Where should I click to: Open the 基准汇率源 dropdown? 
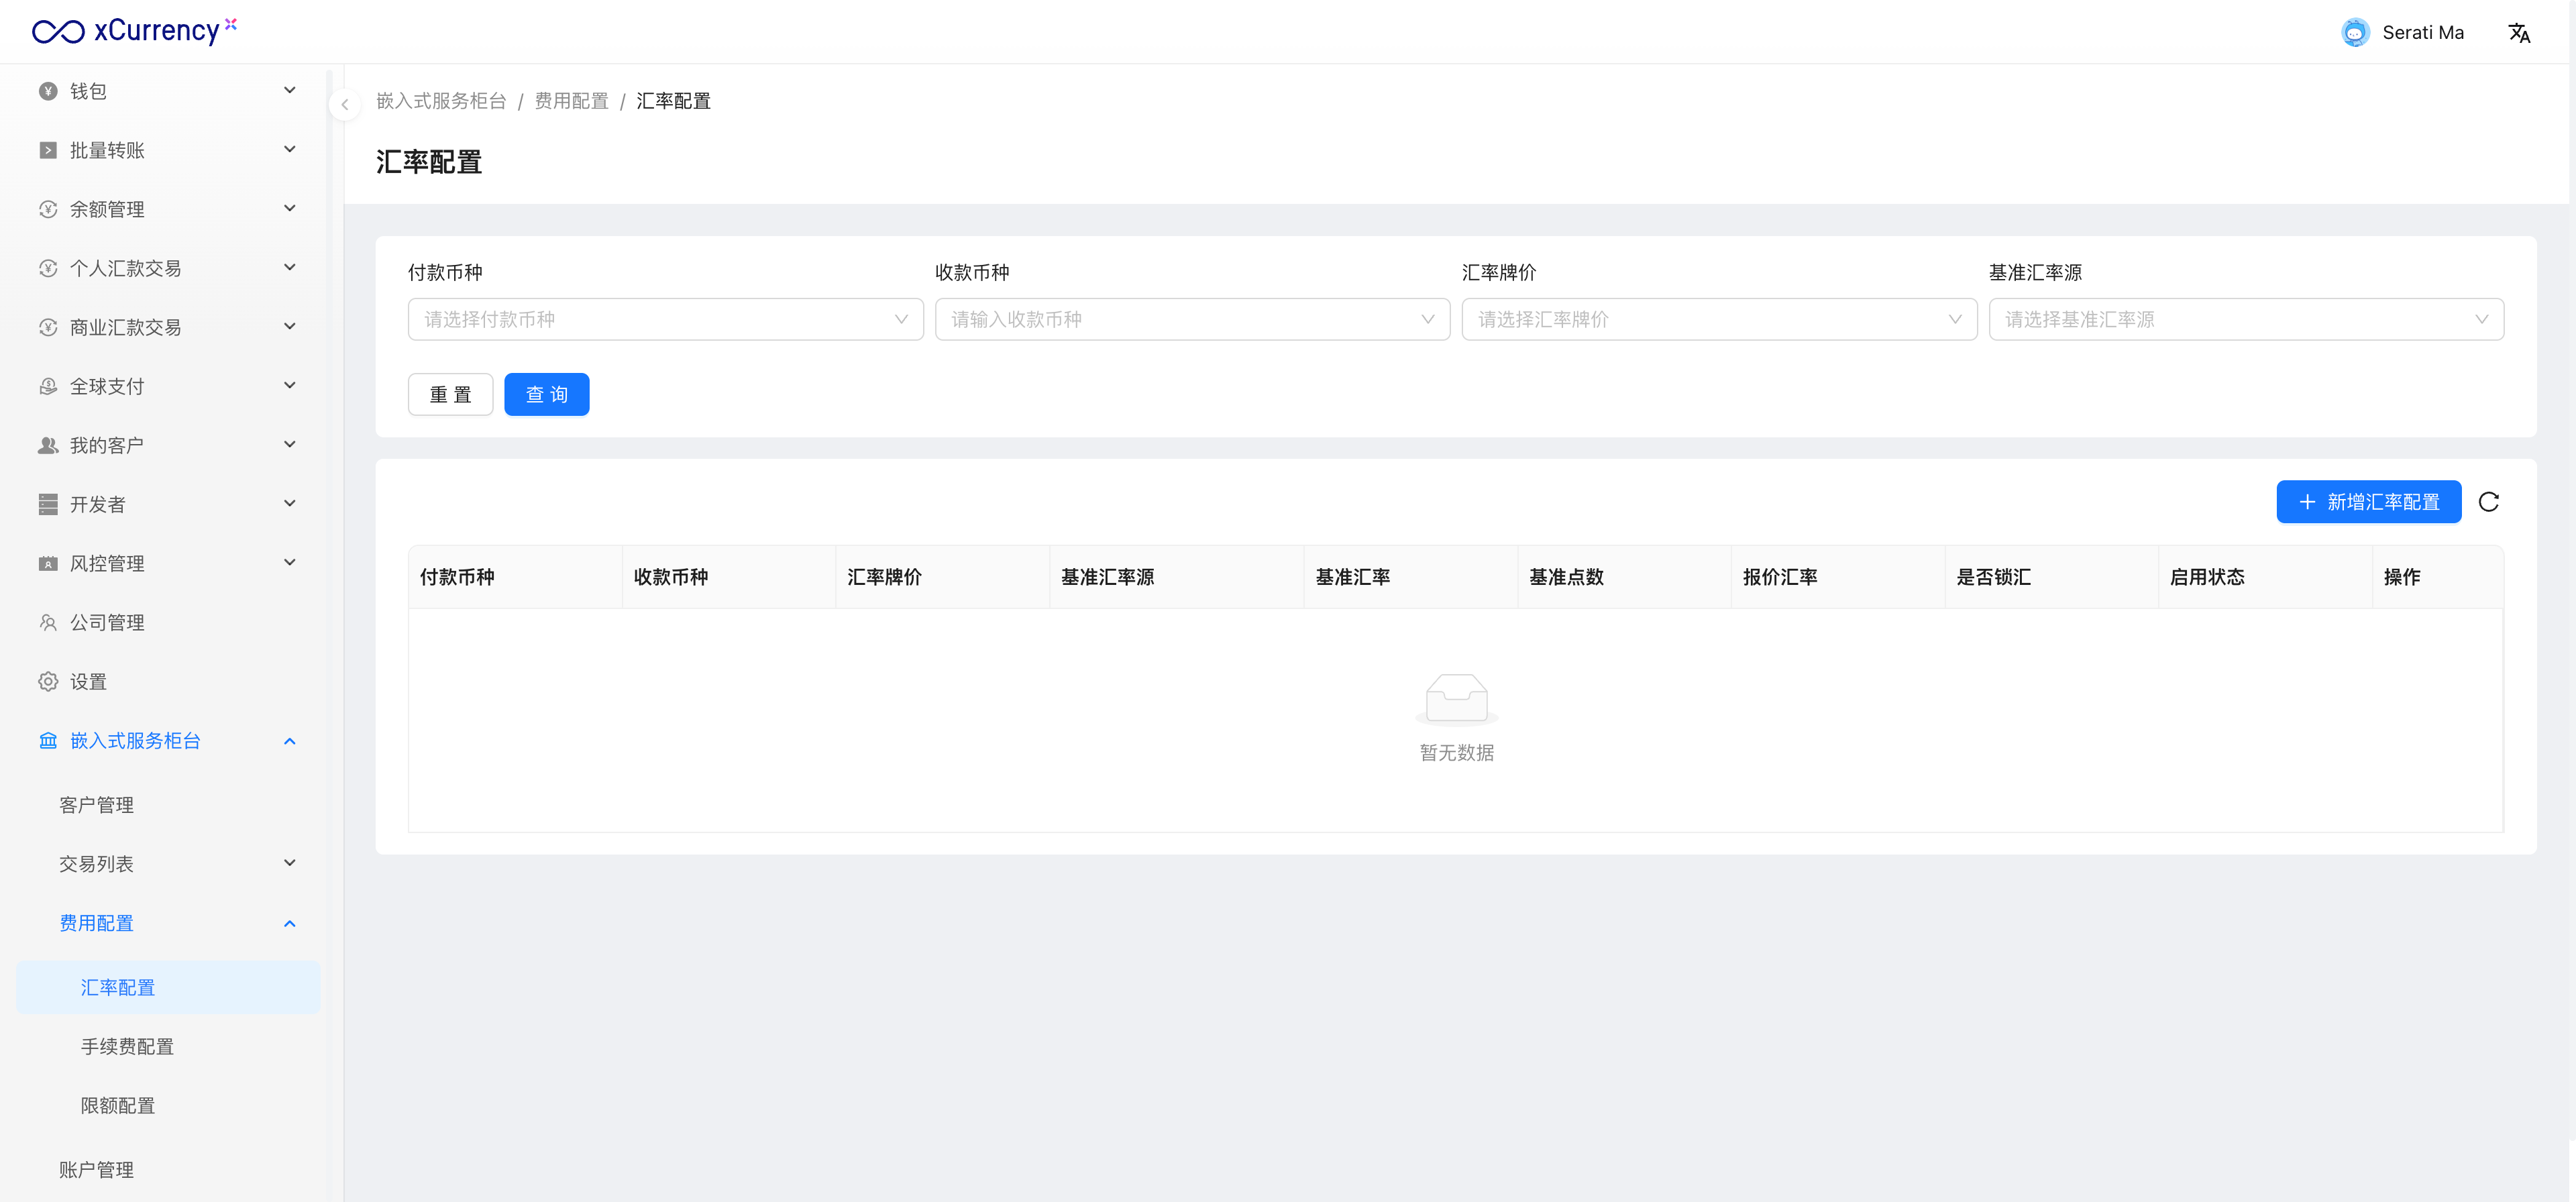(x=2245, y=319)
